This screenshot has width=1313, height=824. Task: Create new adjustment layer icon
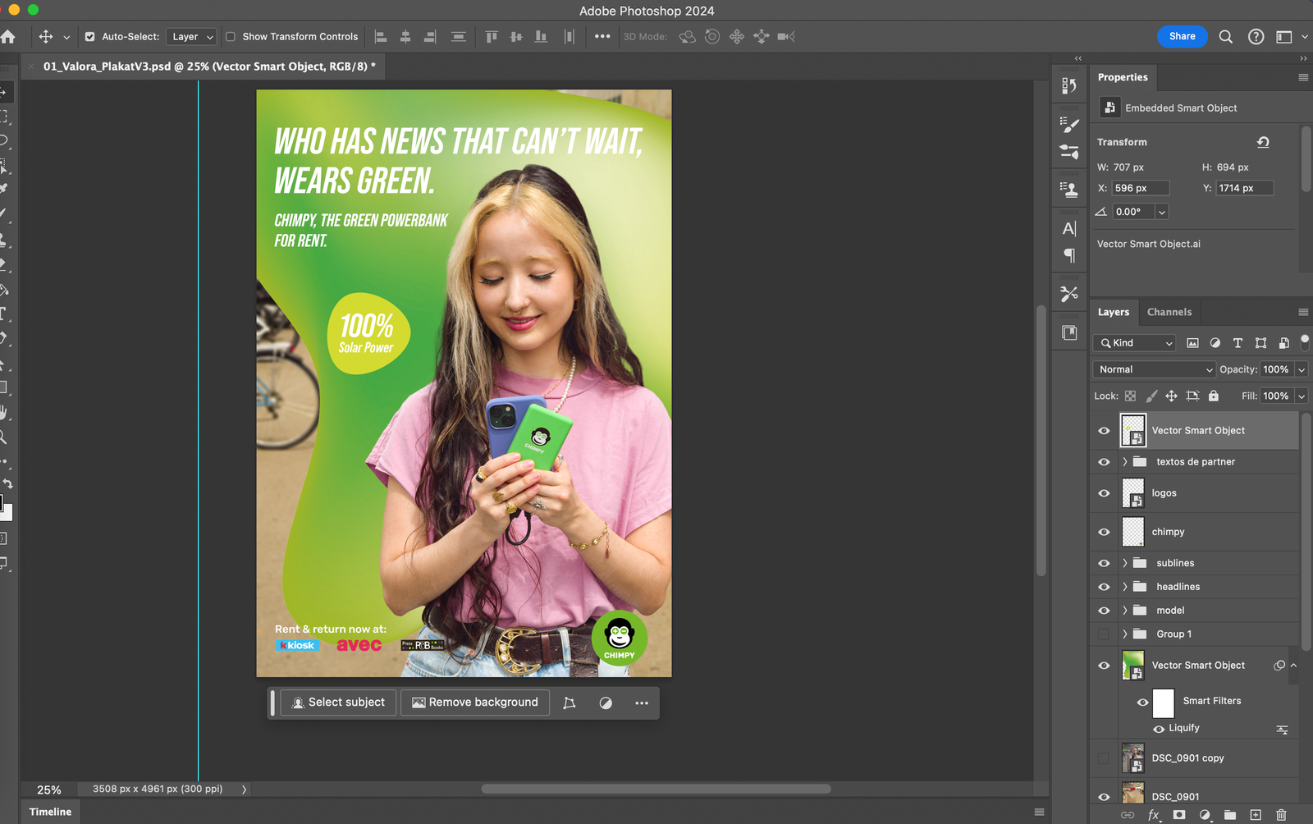(1205, 815)
